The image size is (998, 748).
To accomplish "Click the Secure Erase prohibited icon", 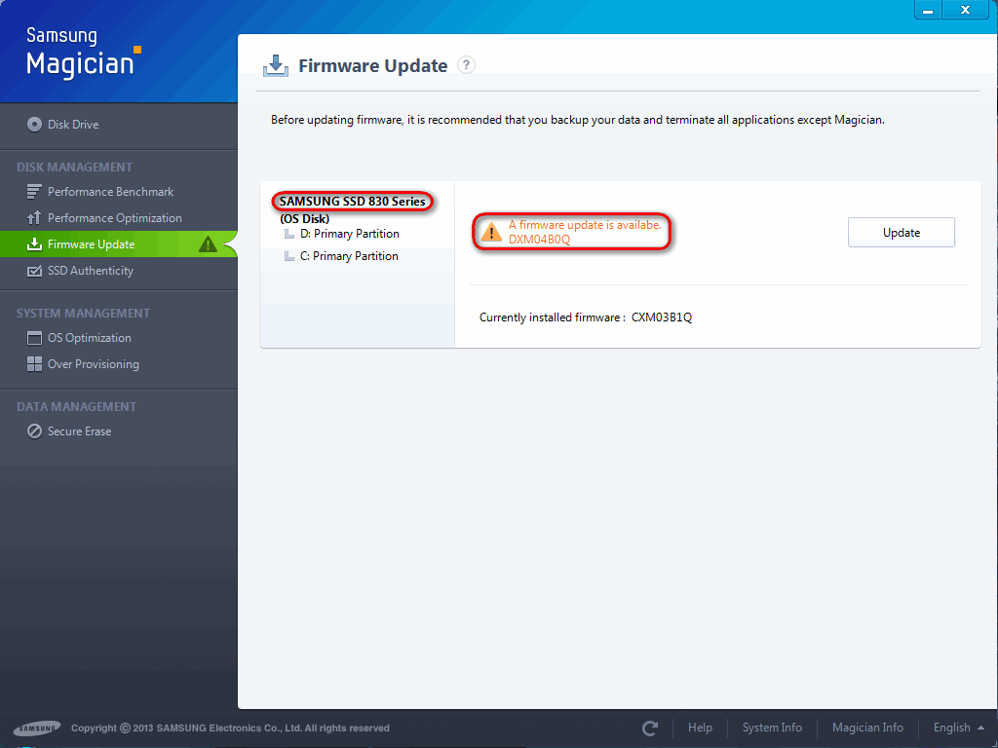I will (x=34, y=431).
